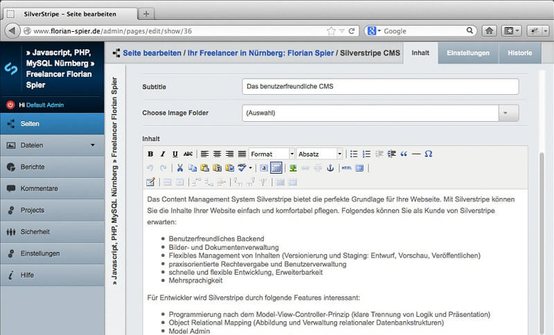Reload the page
The image size is (554, 335).
(x=352, y=31)
